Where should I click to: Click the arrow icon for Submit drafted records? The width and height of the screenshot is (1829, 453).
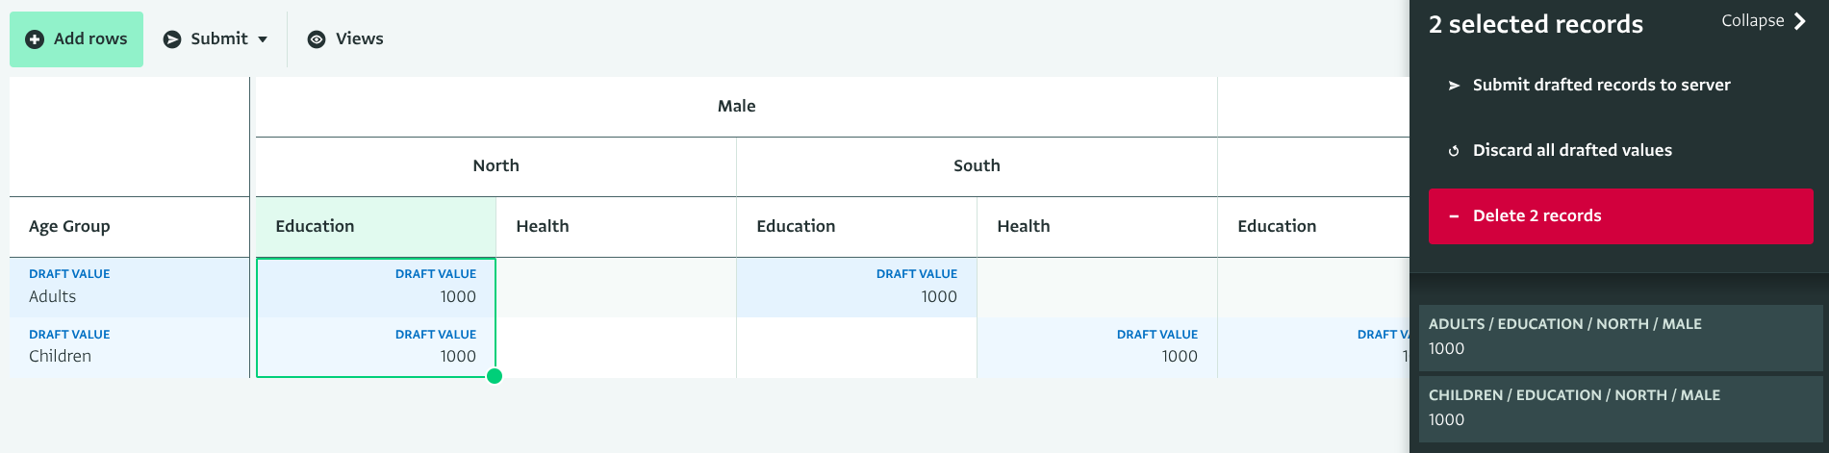pos(1454,86)
